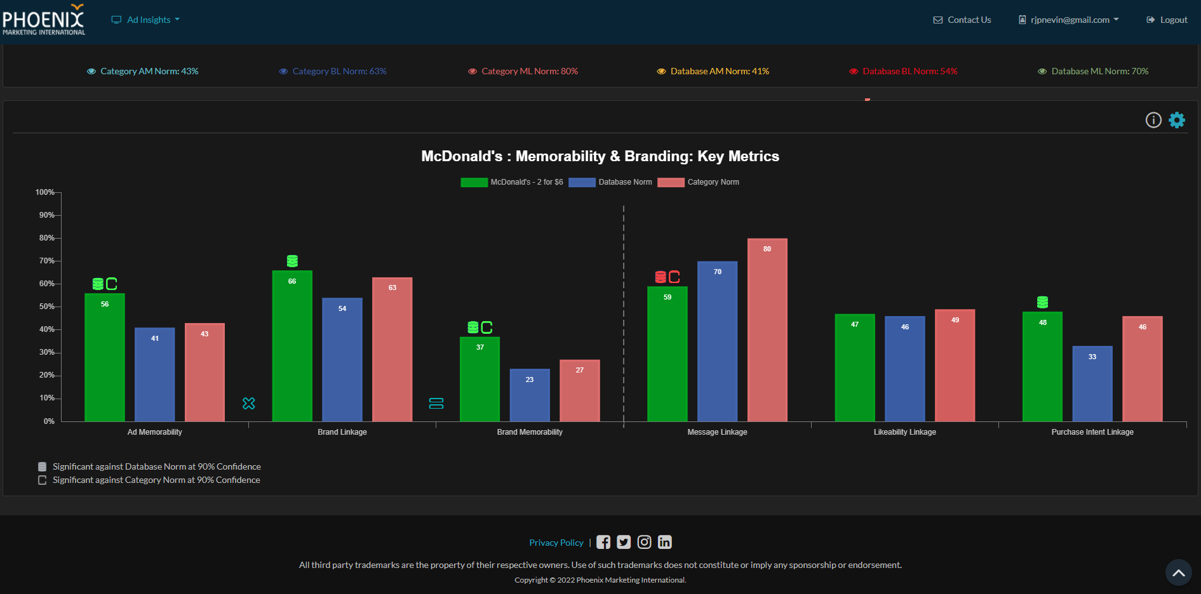1201x594 pixels.
Task: Toggle Category Norm legend series
Action: pos(699,182)
